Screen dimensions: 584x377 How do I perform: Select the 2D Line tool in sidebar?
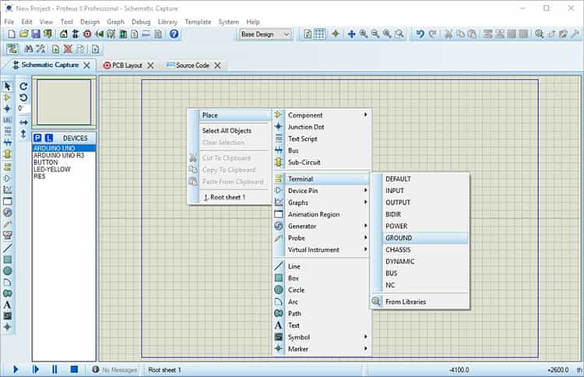tap(7, 248)
